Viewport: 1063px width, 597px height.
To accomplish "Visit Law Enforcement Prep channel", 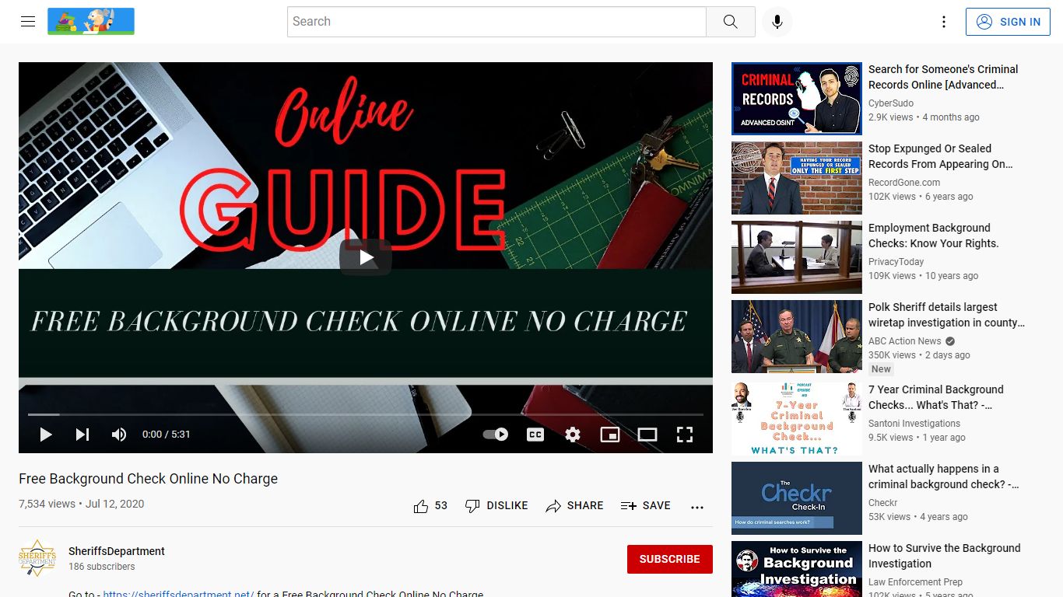I will tap(915, 582).
